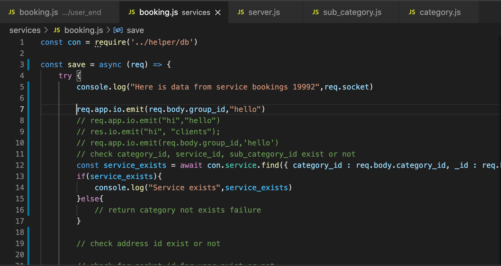Click 'req.body.group_id' on line 7
Viewport: 501px width, 266px height.
187,109
